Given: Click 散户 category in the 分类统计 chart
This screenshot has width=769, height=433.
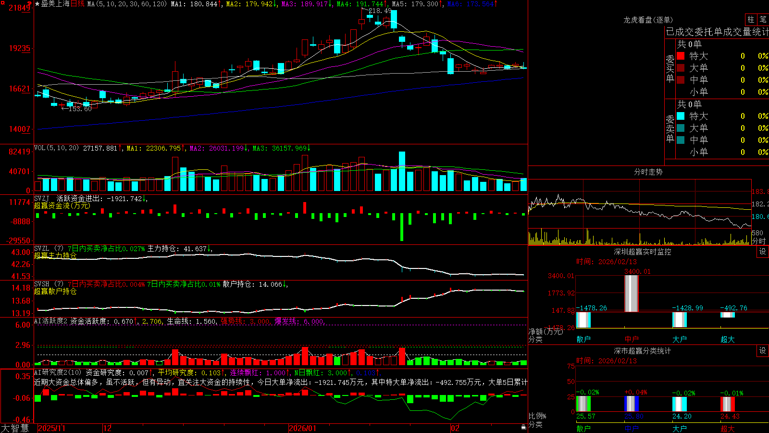Looking at the screenshot, I should point(583,428).
